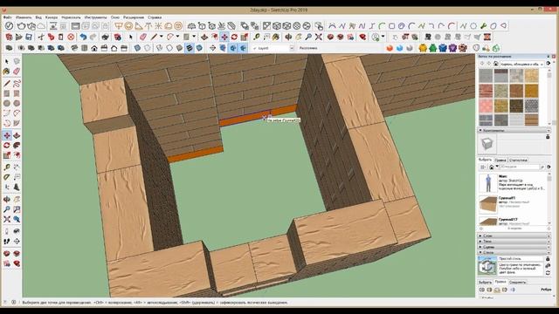Click the materials Home icon
This screenshot has height=314, width=559.
pyautogui.click(x=496, y=64)
